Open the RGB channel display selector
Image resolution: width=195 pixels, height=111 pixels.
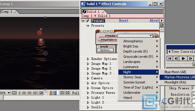[54, 93]
